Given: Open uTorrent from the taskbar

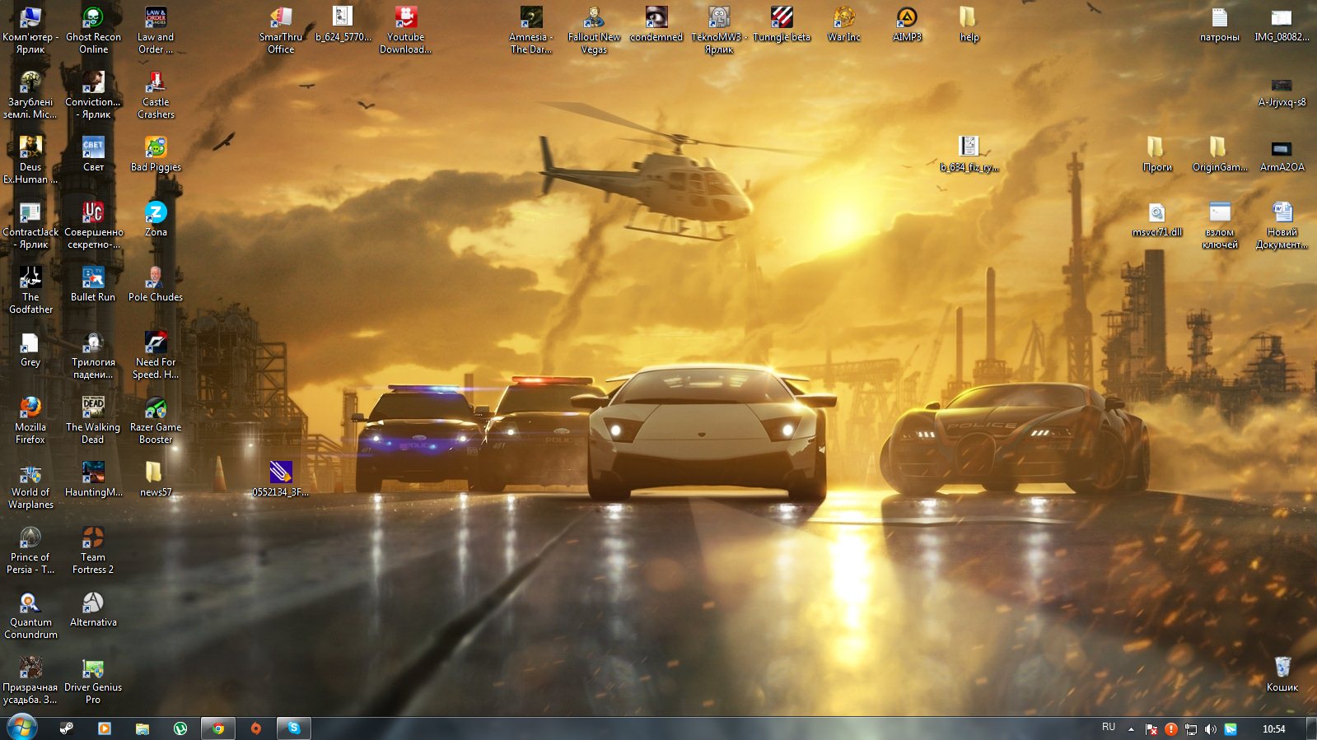Looking at the screenshot, I should [x=180, y=728].
